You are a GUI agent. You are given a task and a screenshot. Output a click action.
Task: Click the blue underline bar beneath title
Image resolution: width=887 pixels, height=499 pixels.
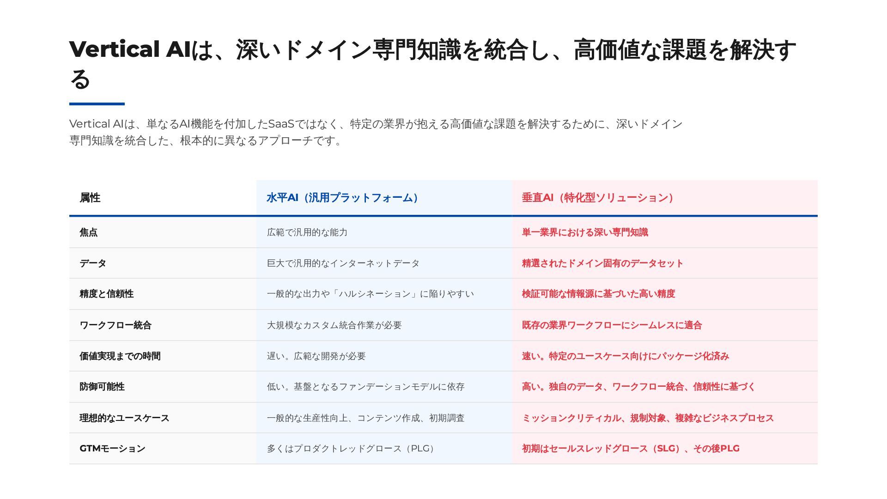click(x=97, y=104)
